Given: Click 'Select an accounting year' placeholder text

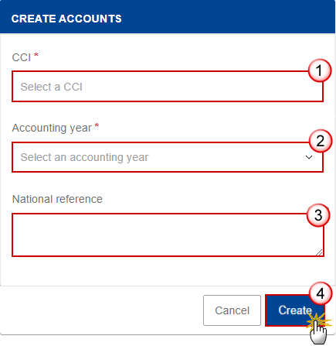Looking at the screenshot, I should tap(84, 157).
